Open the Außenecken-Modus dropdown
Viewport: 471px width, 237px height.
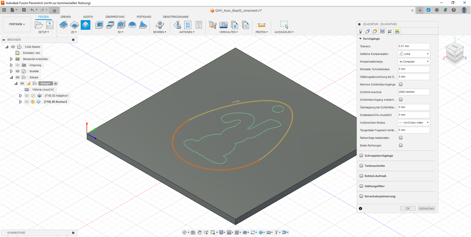[x=414, y=123]
